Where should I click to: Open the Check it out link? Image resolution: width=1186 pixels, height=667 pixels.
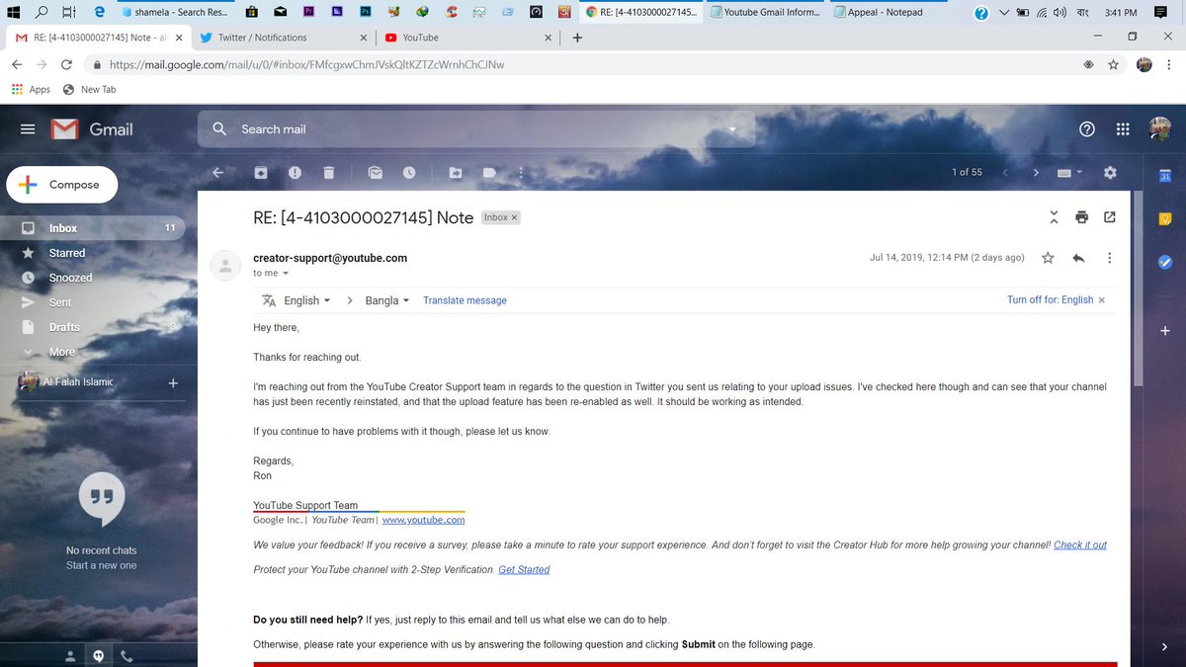click(1080, 544)
